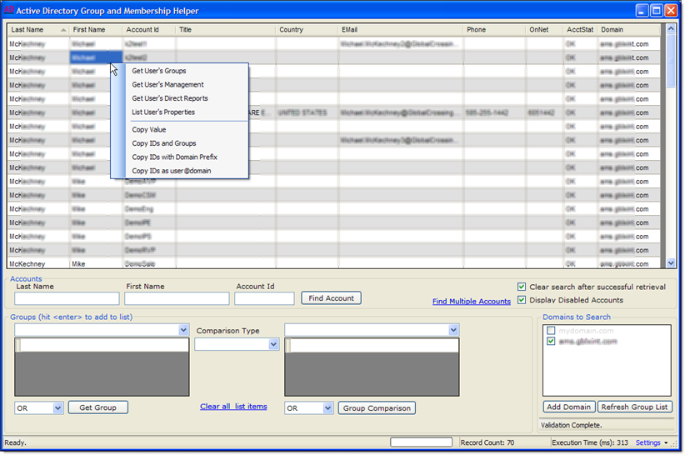This screenshot has width=685, height=455.
Task: Click the AD application icon in title bar
Action: pyautogui.click(x=8, y=10)
